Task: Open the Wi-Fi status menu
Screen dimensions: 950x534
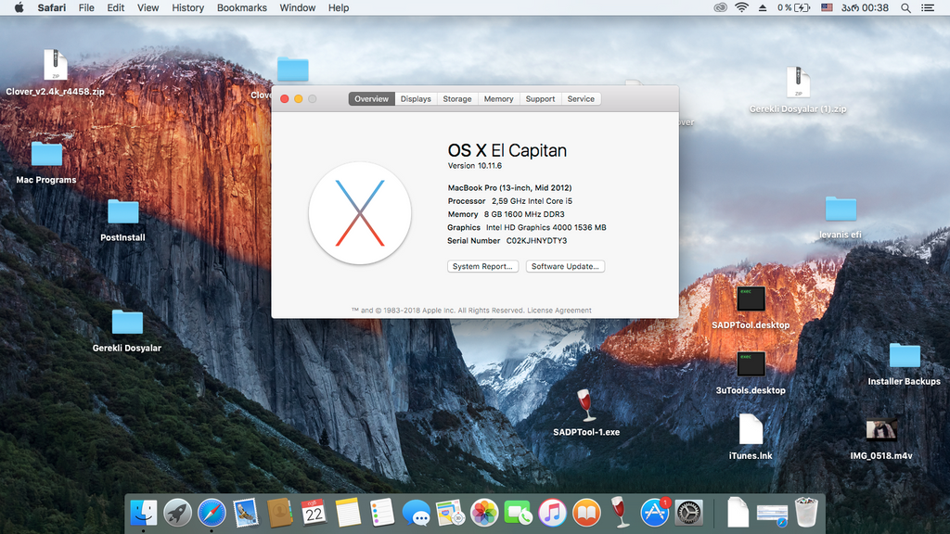Action: tap(741, 7)
